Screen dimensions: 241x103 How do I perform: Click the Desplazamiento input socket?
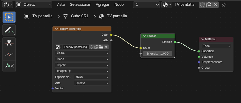coord(199,62)
